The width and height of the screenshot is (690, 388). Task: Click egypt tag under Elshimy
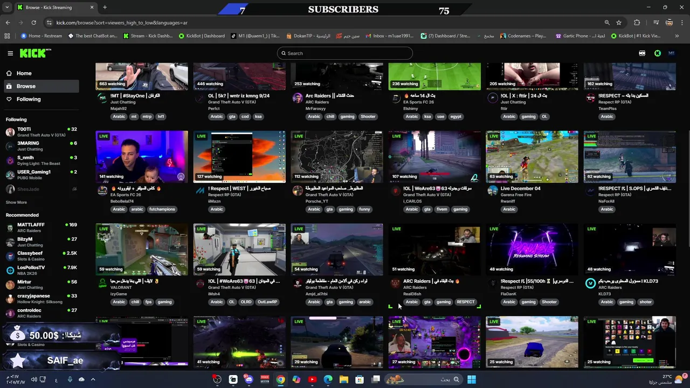pyautogui.click(x=456, y=116)
